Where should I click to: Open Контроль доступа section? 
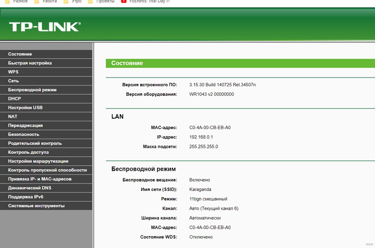click(46, 152)
